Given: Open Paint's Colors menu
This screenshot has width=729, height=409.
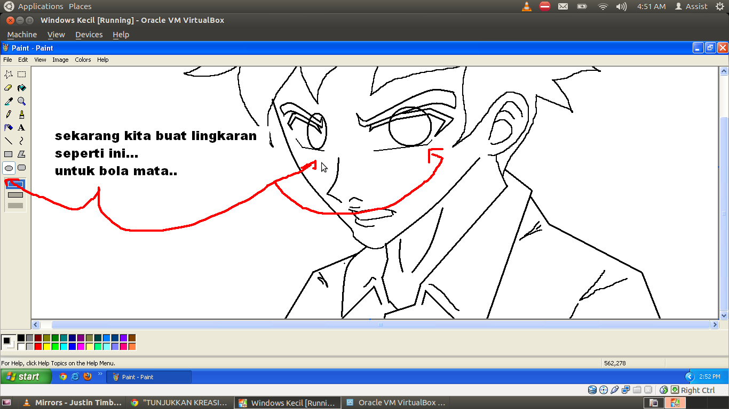Looking at the screenshot, I should pos(83,60).
